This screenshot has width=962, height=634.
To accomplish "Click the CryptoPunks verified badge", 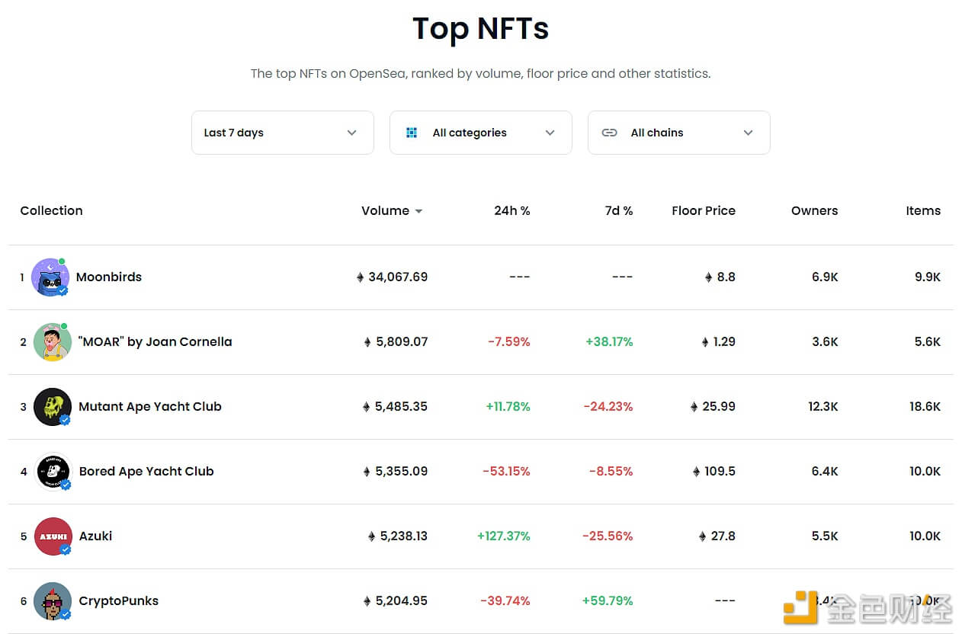I will (x=65, y=614).
